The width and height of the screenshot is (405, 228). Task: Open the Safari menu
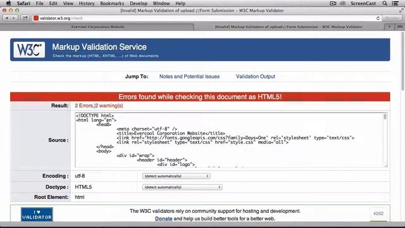23,3
